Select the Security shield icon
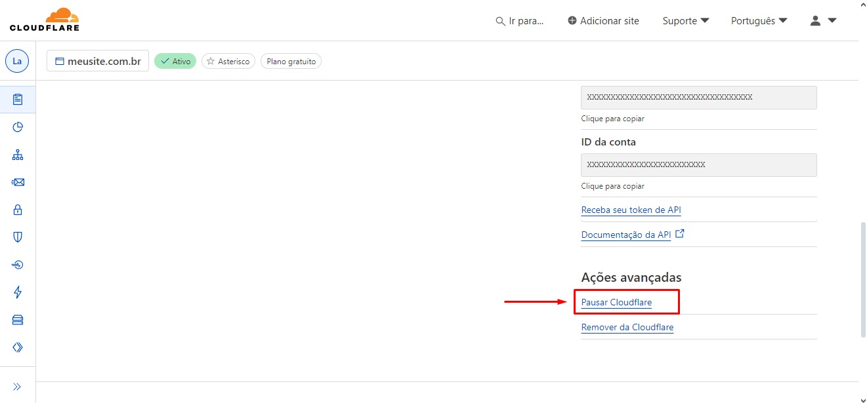The height and width of the screenshot is (403, 867). click(x=18, y=237)
